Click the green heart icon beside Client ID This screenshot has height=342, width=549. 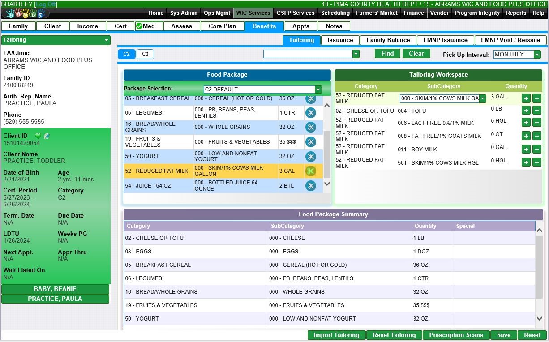pyautogui.click(x=38, y=136)
